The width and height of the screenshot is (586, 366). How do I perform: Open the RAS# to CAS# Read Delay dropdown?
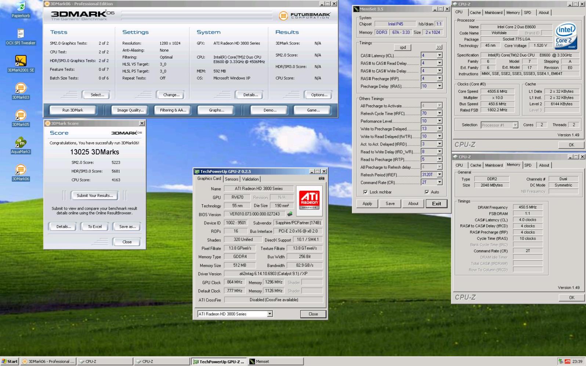click(439, 63)
